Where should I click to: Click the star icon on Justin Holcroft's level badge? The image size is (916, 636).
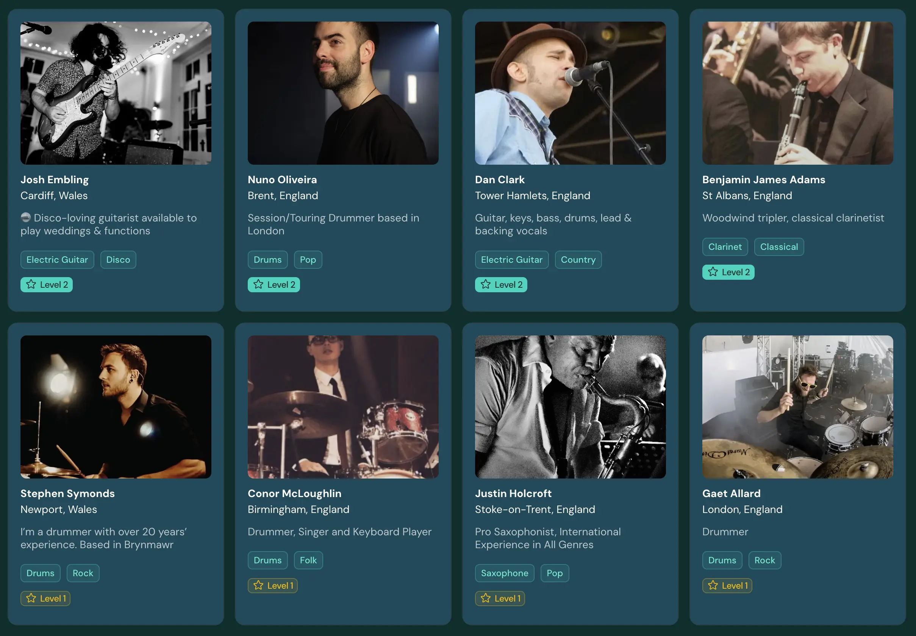(x=486, y=598)
